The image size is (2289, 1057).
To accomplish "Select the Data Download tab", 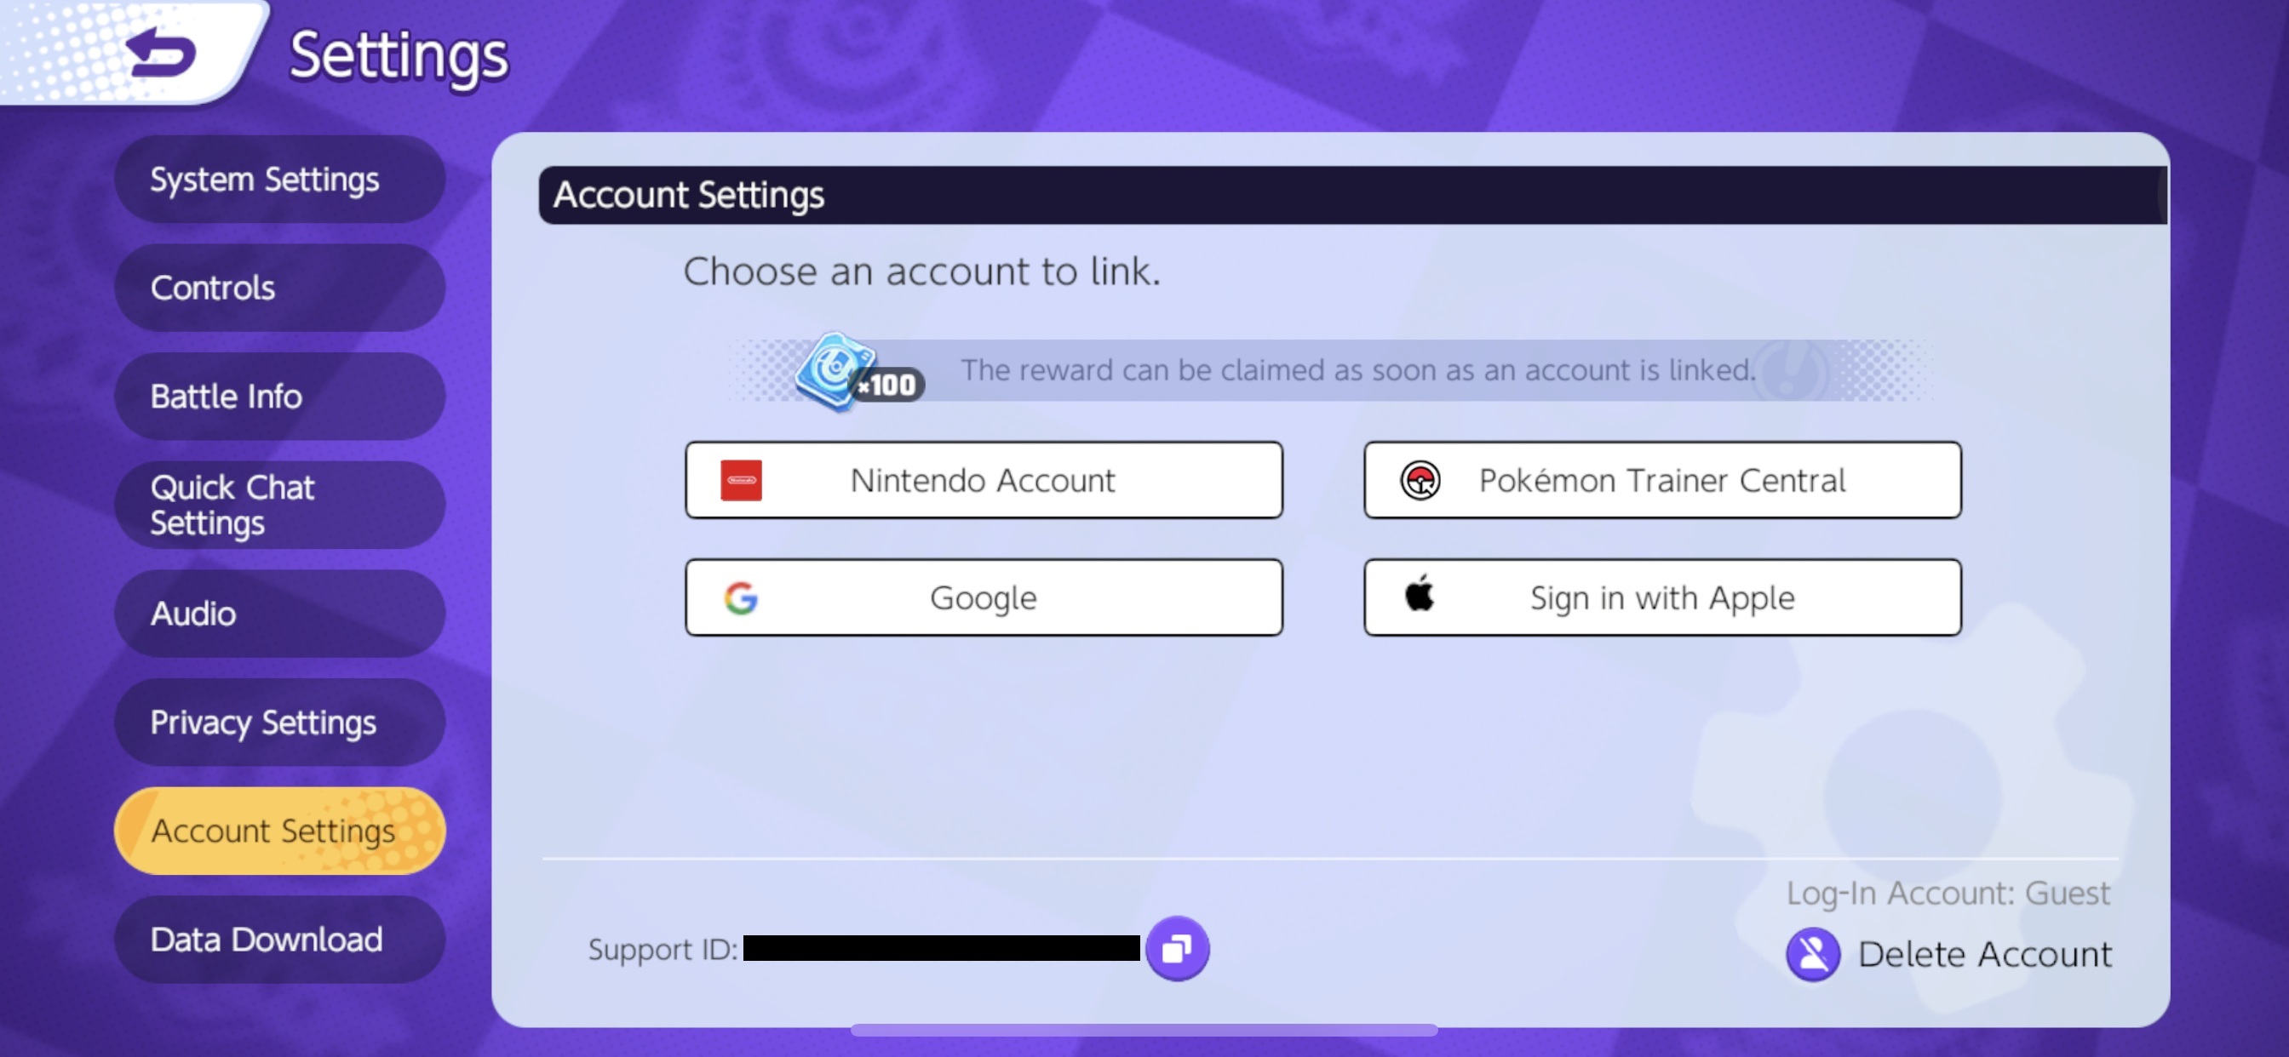I will pos(279,939).
